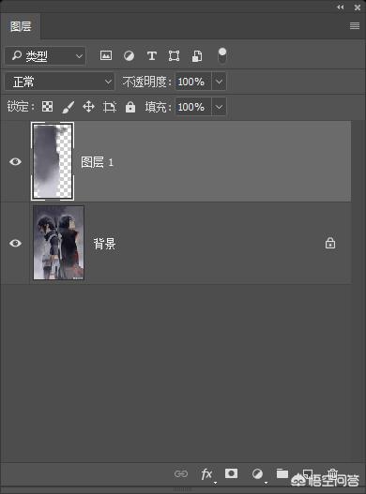This screenshot has width=366, height=494.
Task: Lock position move icon
Action: click(x=88, y=107)
